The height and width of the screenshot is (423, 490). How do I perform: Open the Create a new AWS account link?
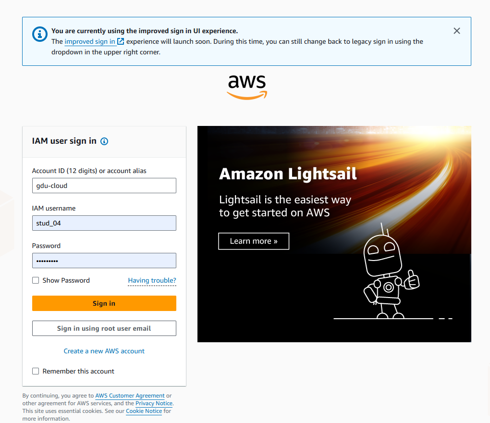point(104,351)
